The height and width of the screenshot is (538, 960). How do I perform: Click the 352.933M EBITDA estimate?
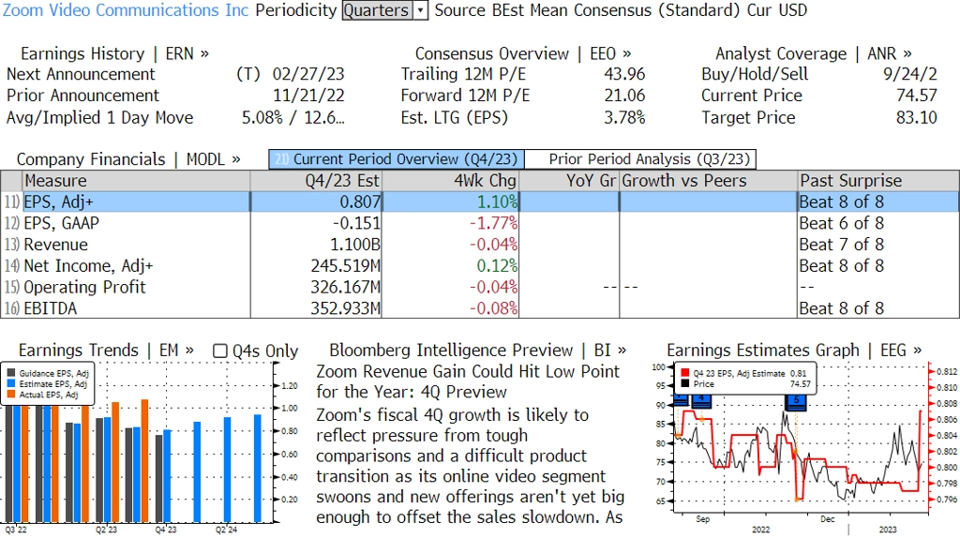[345, 308]
